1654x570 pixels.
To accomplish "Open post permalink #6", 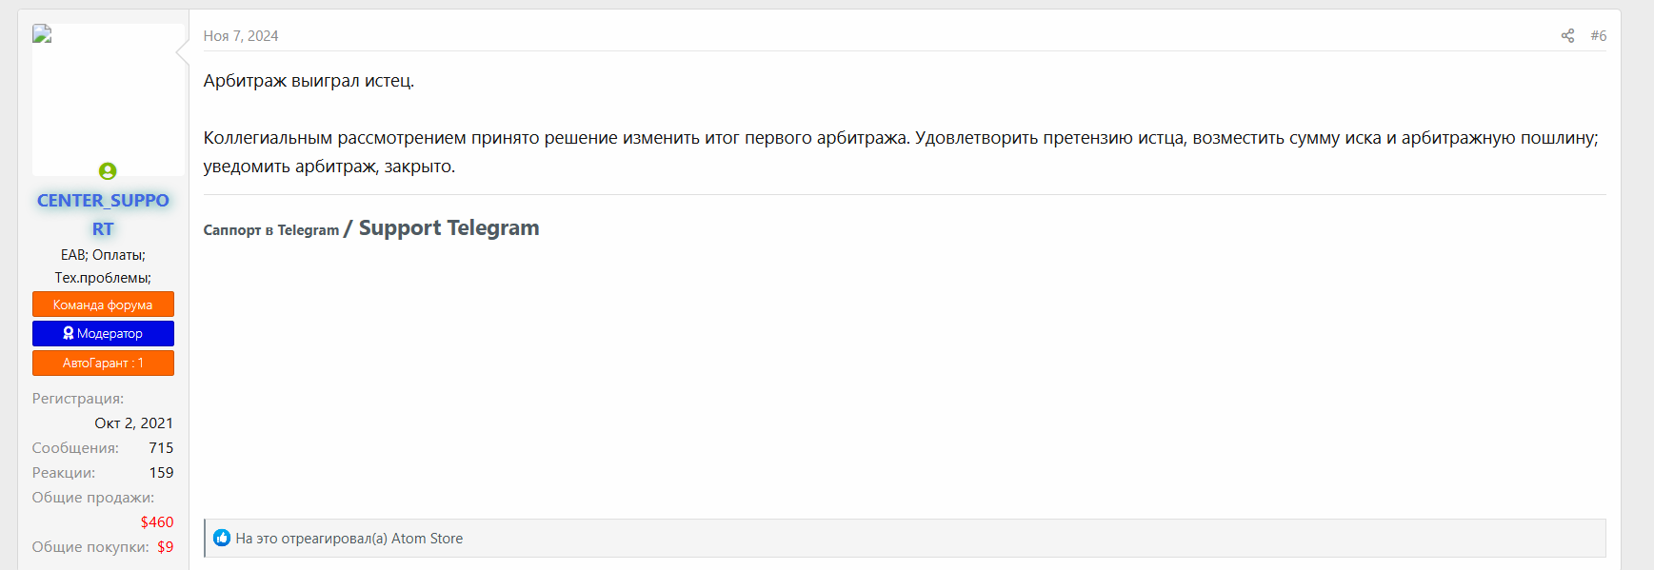I will (1598, 35).
